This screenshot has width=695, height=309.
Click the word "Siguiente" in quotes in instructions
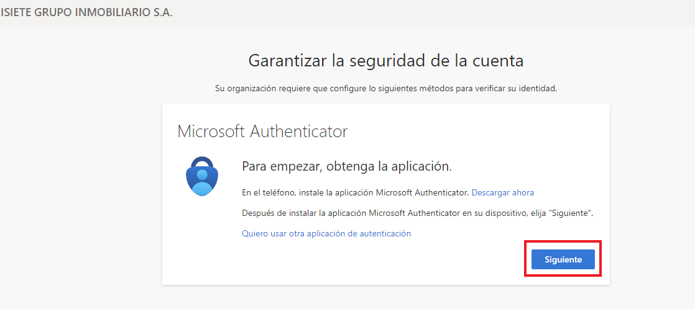tap(569, 213)
